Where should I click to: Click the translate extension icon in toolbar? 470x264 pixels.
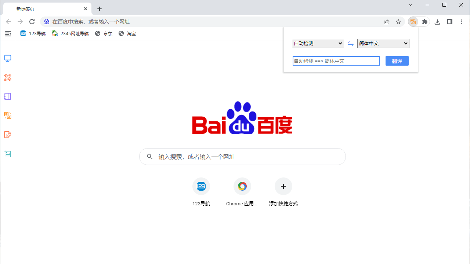tap(413, 22)
